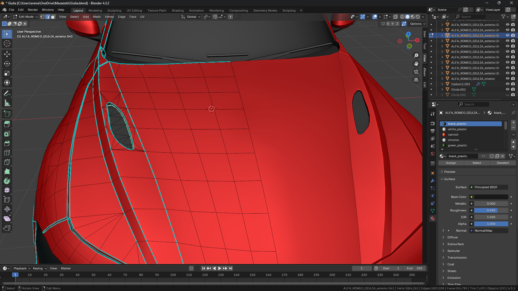Choose the Transform tool
Image resolution: width=518 pixels, height=291 pixels.
pyautogui.click(x=7, y=83)
